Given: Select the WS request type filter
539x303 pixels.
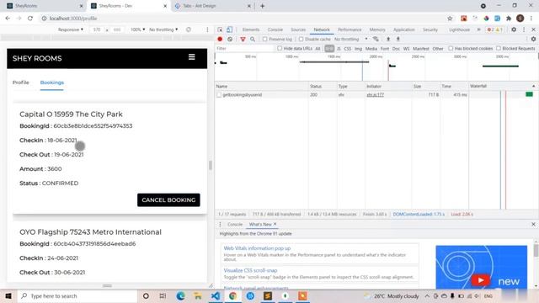Looking at the screenshot, I should tap(406, 49).
